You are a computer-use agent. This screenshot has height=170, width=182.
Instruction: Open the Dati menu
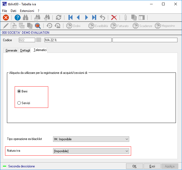[x=14, y=11]
